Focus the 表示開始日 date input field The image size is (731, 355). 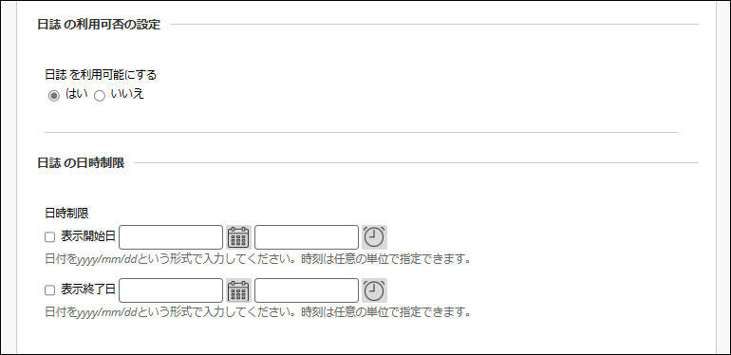(171, 237)
